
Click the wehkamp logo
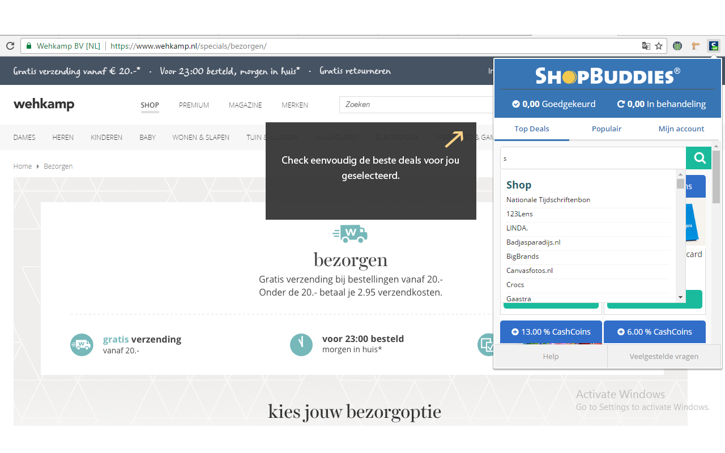[x=44, y=104]
